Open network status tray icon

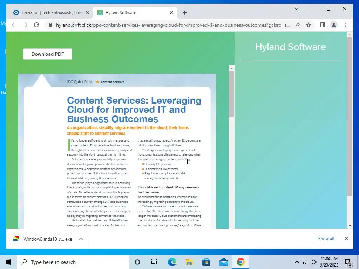coord(305,262)
